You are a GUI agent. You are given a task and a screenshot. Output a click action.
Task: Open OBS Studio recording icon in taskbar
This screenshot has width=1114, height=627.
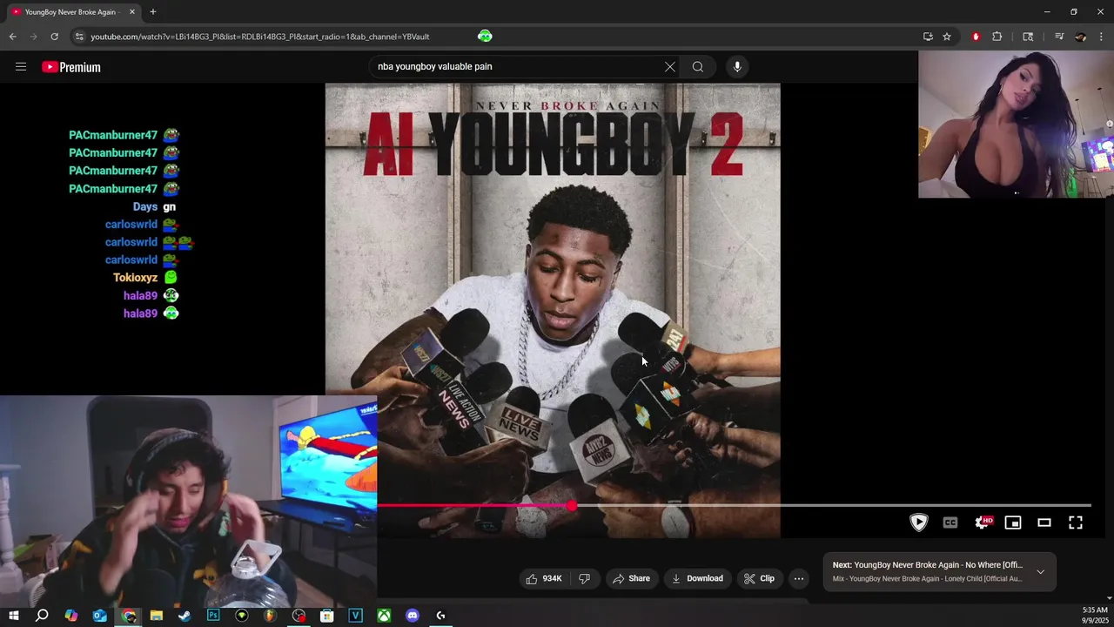click(299, 616)
